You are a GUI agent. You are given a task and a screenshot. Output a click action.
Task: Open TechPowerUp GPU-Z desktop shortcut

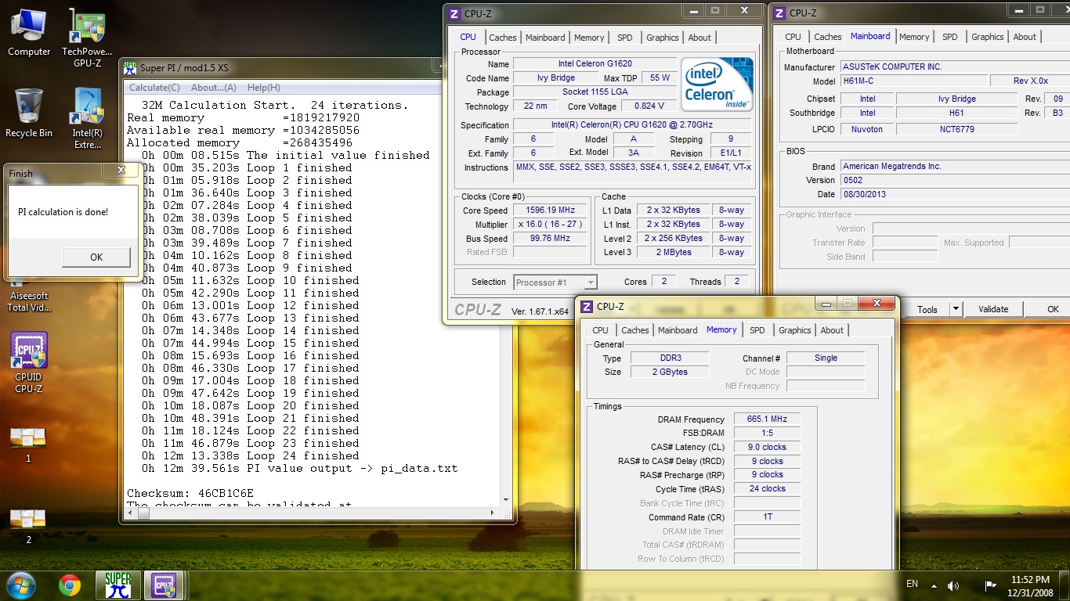coord(88,38)
